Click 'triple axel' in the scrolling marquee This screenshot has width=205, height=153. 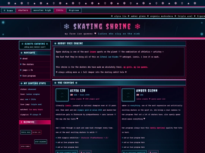(185, 16)
